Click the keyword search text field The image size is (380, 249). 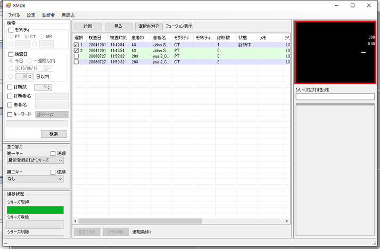[x=37, y=124]
